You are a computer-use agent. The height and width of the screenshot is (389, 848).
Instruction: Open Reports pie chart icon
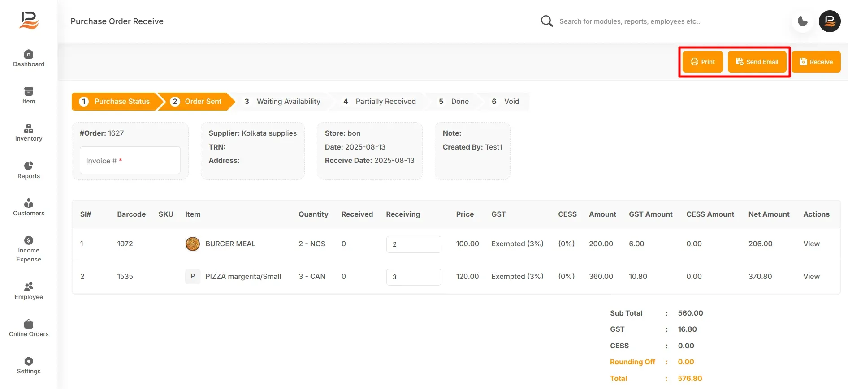tap(29, 166)
